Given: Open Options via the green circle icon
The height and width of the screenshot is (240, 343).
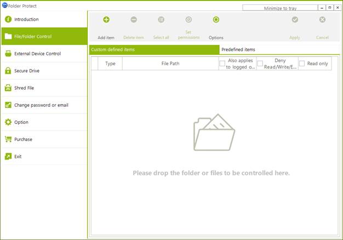Looking at the screenshot, I should coord(216,20).
